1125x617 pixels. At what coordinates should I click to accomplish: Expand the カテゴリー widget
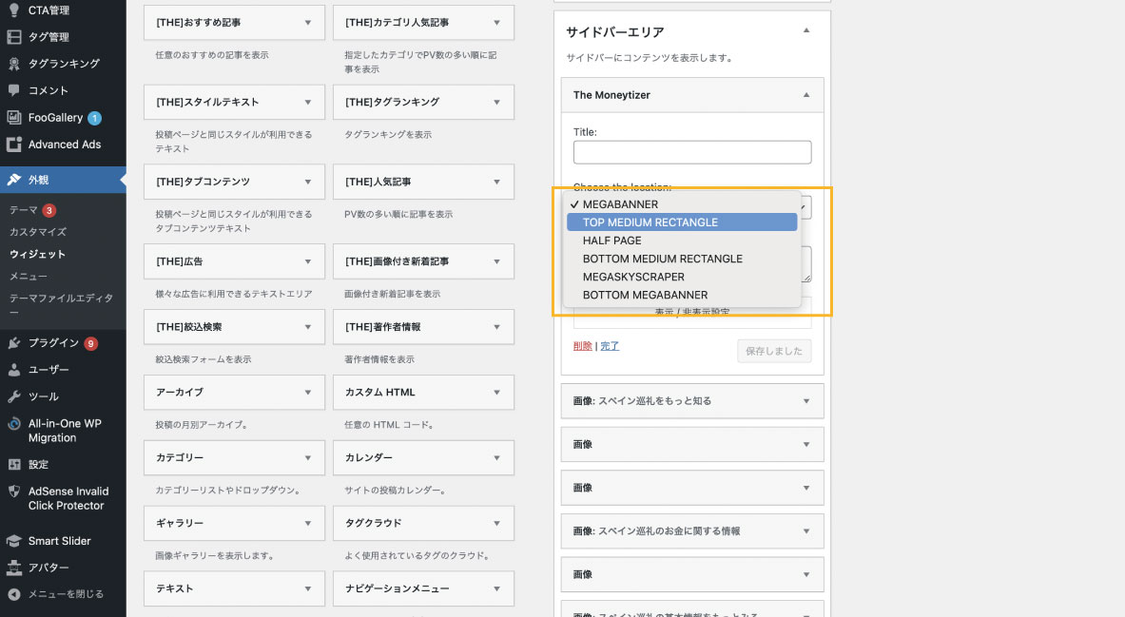[x=308, y=457]
